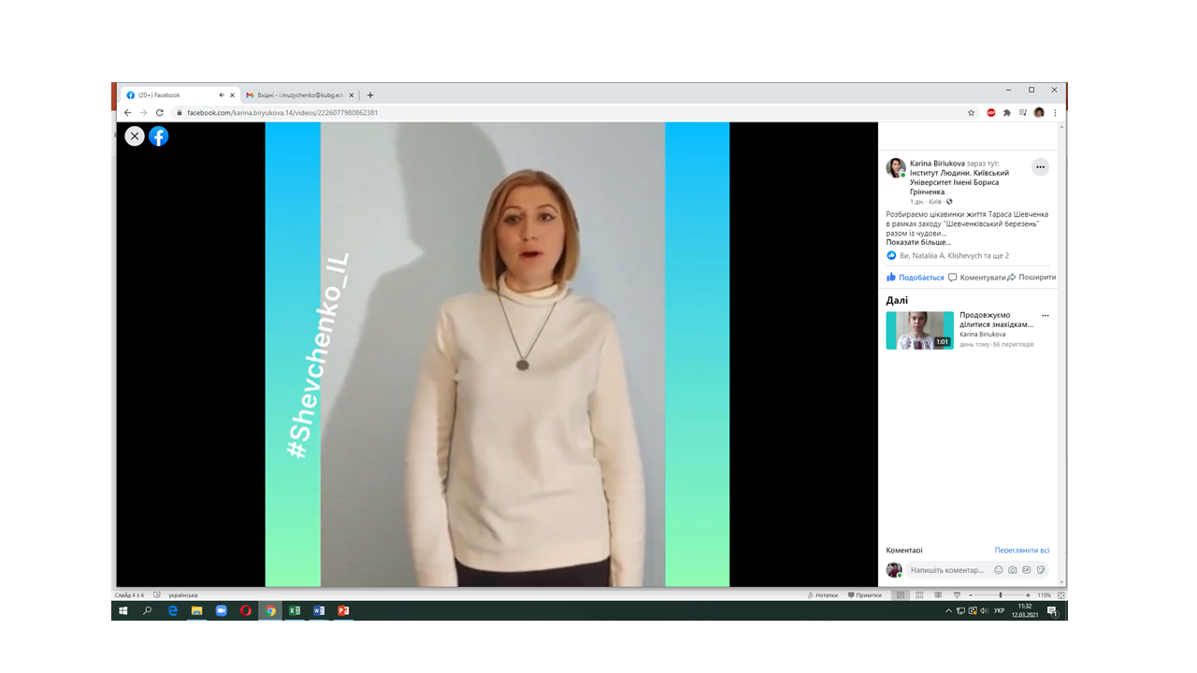Screen dimensions: 1197x673
Task: Expand the post text with Показати більше
Action: 918,242
